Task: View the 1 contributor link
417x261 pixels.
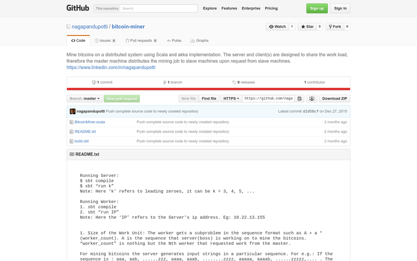Action: click(315, 82)
